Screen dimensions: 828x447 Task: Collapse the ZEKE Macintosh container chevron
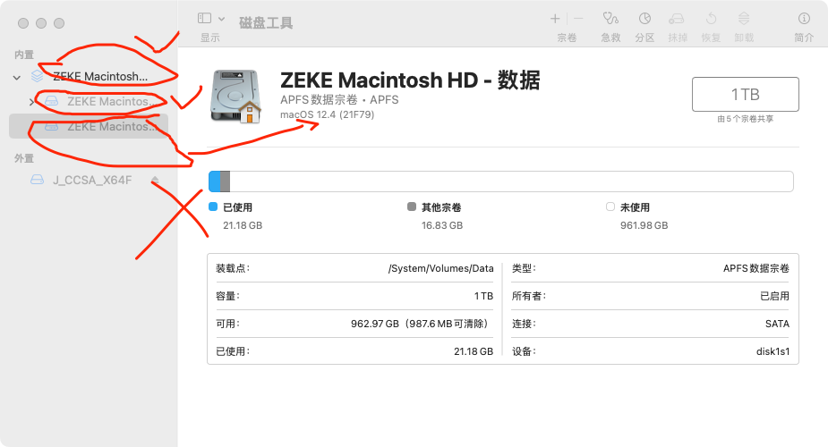pos(17,78)
